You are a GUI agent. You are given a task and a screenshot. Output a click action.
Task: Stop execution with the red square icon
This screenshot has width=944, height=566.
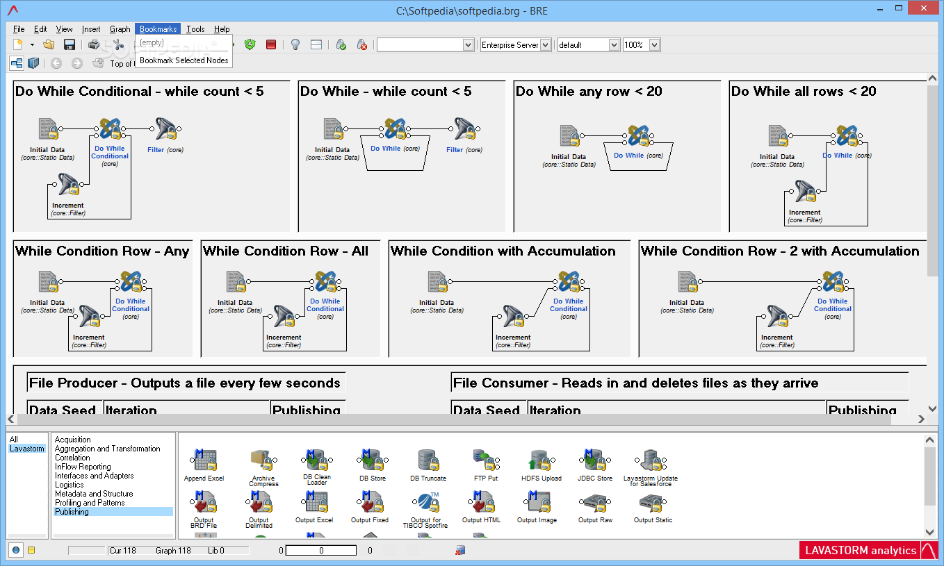271,44
